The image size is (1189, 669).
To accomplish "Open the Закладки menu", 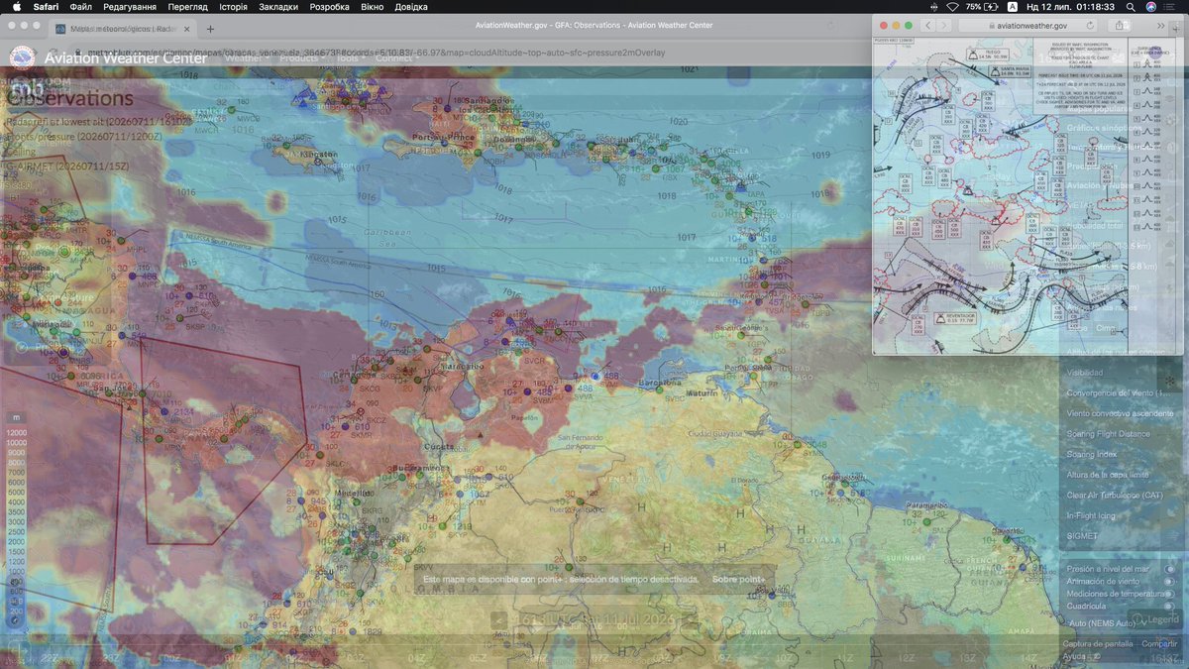I will pyautogui.click(x=278, y=6).
